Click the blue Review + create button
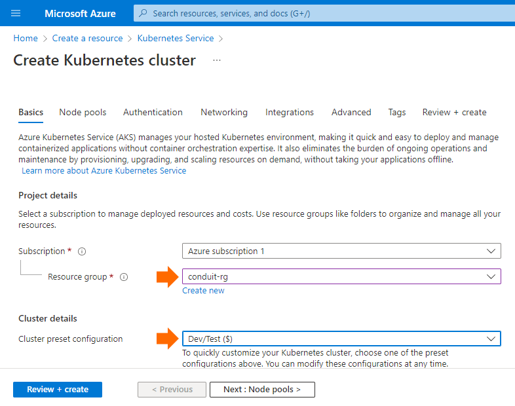515x406 pixels. [x=58, y=390]
